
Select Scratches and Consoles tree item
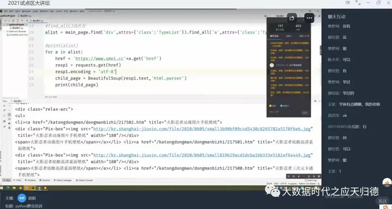pos(17,35)
